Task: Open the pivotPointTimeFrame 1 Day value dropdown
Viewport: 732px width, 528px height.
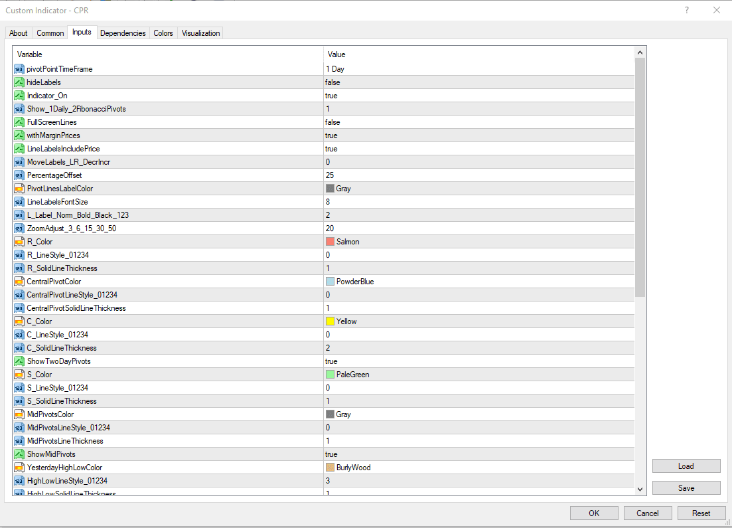Action: click(x=478, y=69)
